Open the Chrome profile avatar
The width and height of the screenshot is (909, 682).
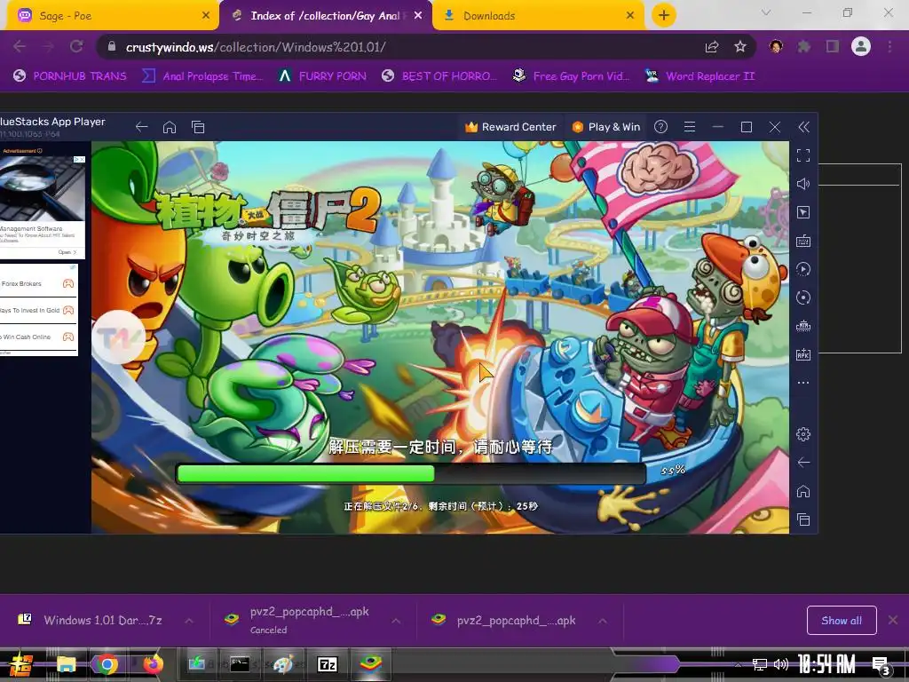(861, 46)
